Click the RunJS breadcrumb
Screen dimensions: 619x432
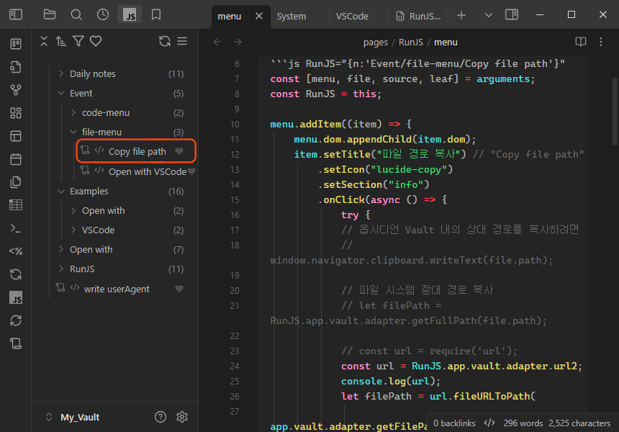coord(410,42)
